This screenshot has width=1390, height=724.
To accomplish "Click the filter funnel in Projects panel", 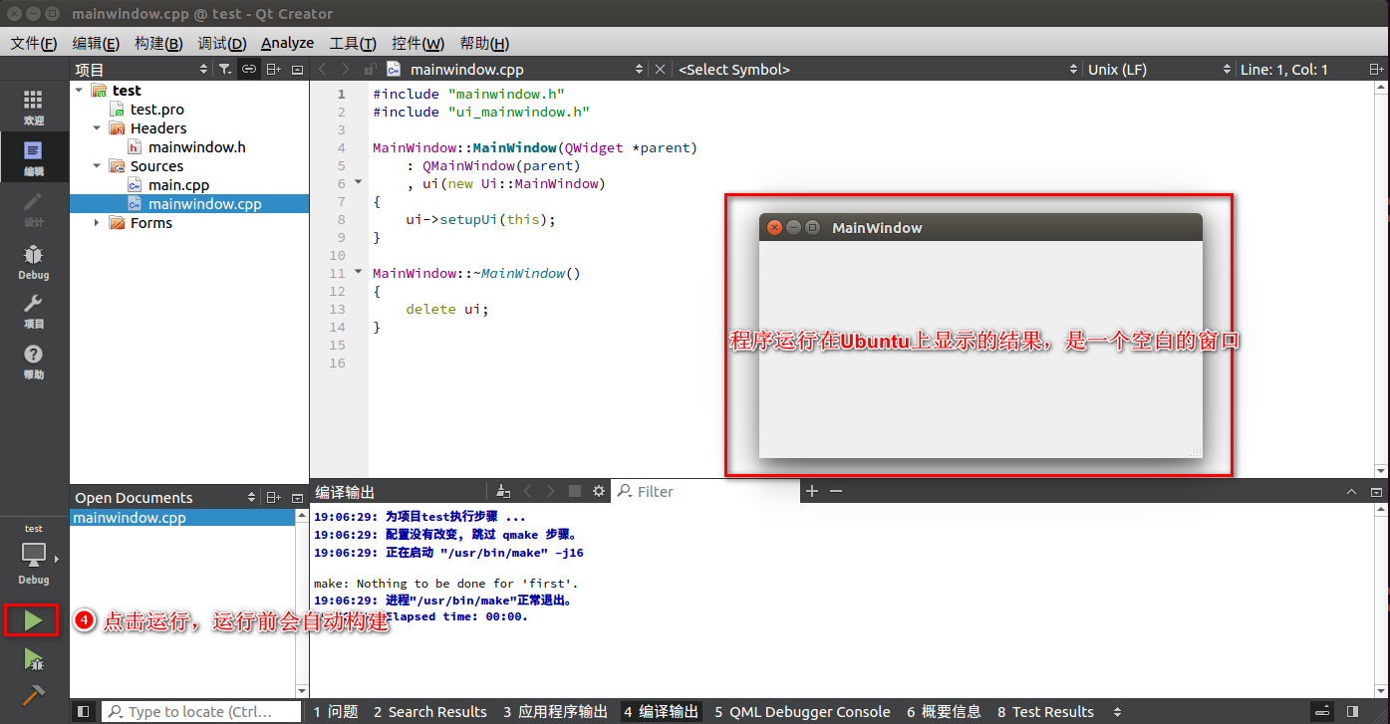I will (x=225, y=69).
